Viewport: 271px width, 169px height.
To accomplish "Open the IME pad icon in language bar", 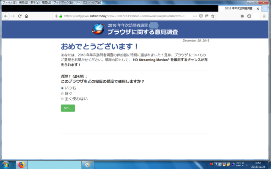I will pyautogui.click(x=224, y=164).
